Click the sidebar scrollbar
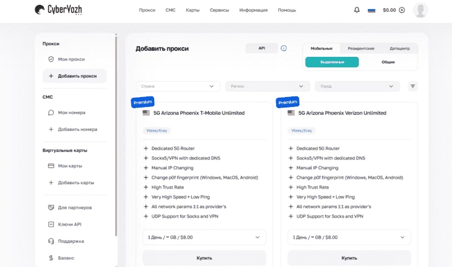Screen dimensions: 452x267 click(x=116, y=136)
